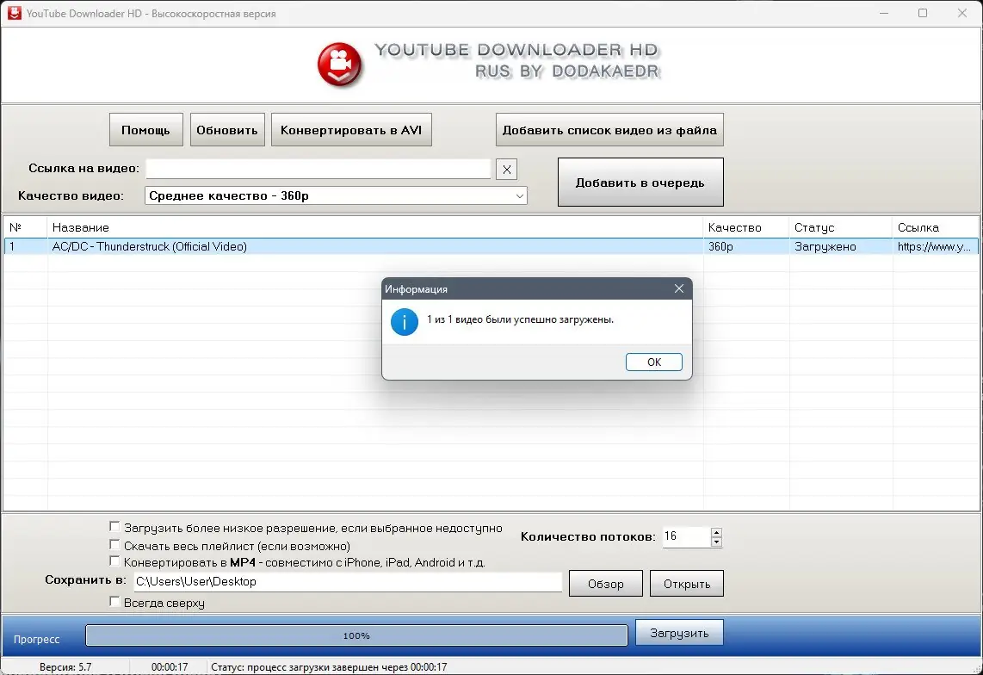This screenshot has width=983, height=675.
Task: Click the 100% progress bar
Action: coord(356,635)
